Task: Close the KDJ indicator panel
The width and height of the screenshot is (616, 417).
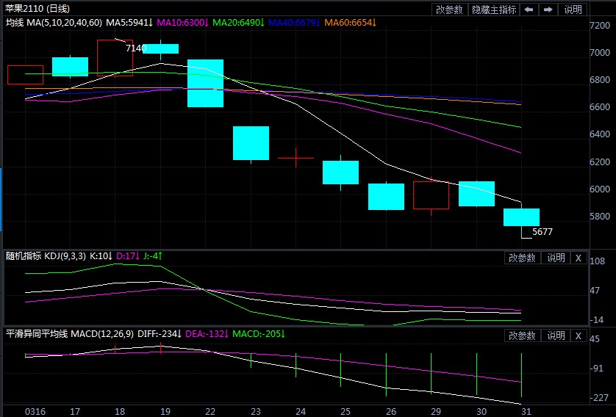Action: (578, 258)
